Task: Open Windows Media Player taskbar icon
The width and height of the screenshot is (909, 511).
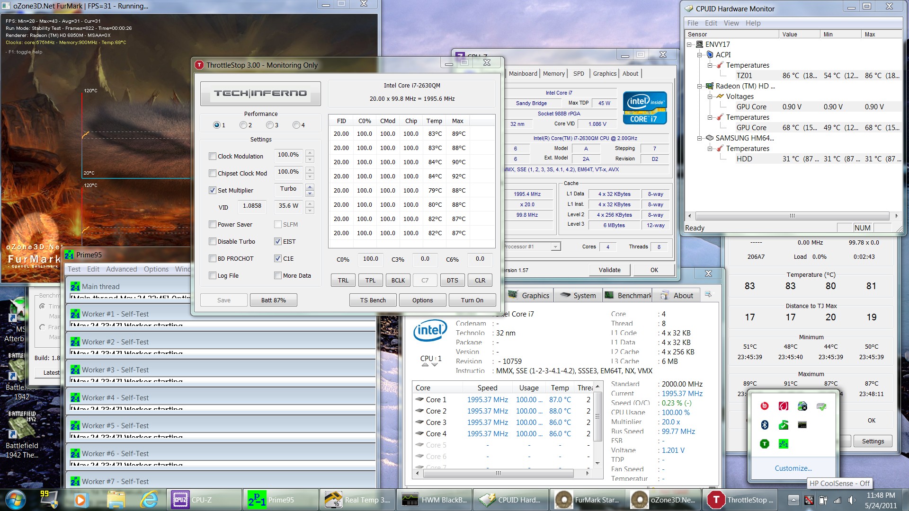Action: (x=80, y=500)
